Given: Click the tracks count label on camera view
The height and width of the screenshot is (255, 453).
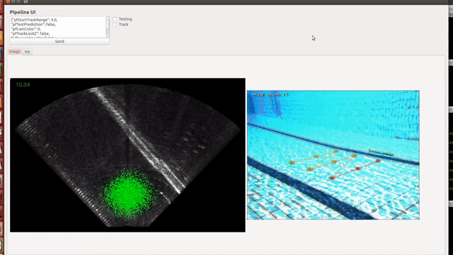Looking at the screenshot, I should pyautogui.click(x=270, y=94).
